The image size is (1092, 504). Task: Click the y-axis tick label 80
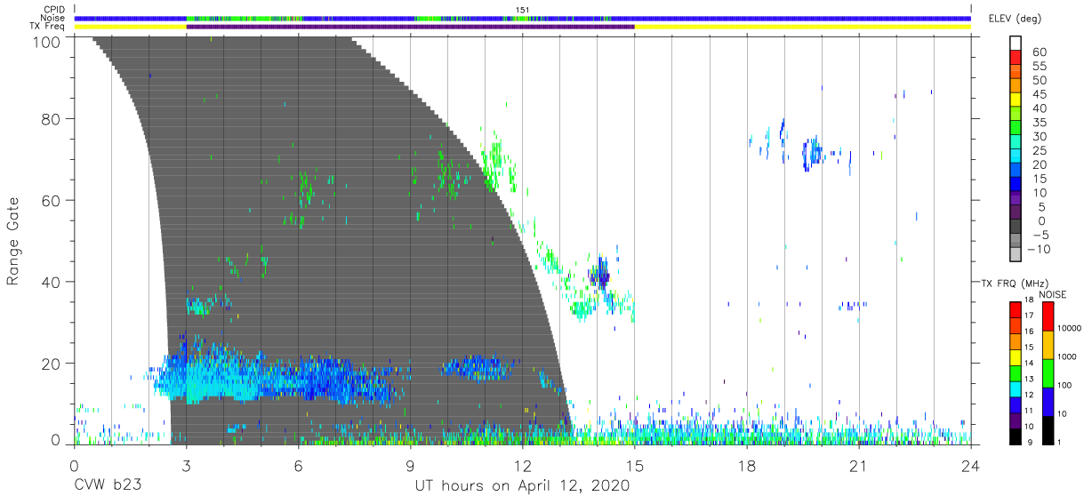51,118
